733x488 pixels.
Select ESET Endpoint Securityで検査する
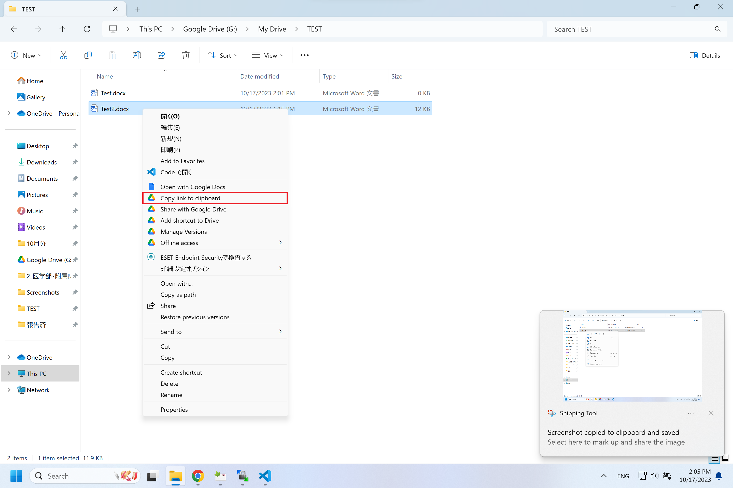(x=215, y=257)
